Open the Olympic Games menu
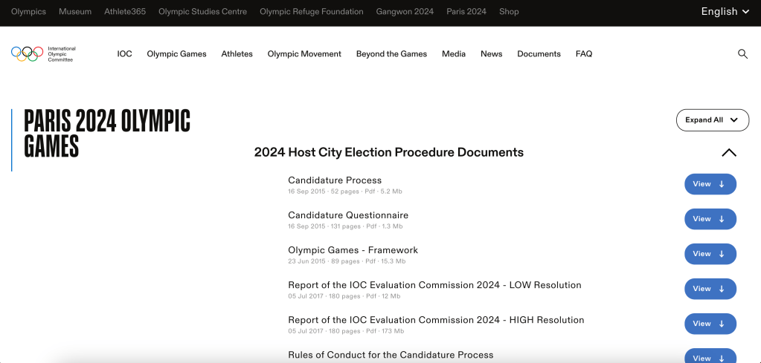 (176, 54)
